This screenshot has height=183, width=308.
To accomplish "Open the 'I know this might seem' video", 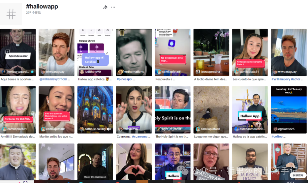I will tap(95, 162).
